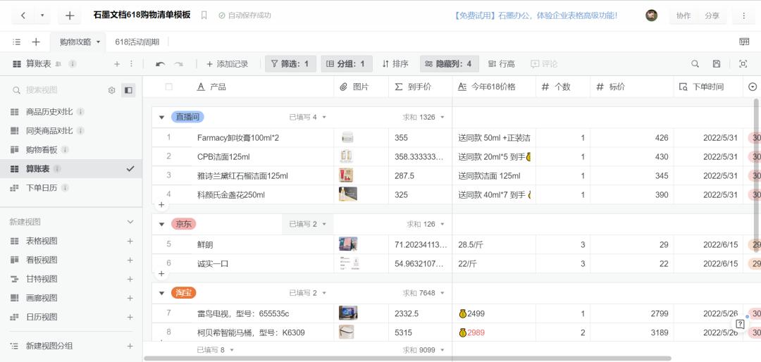Screen dimensions: 761x362
Task: Open the Farmacy卸妆膏 product image thumbnail
Action: coord(347,137)
